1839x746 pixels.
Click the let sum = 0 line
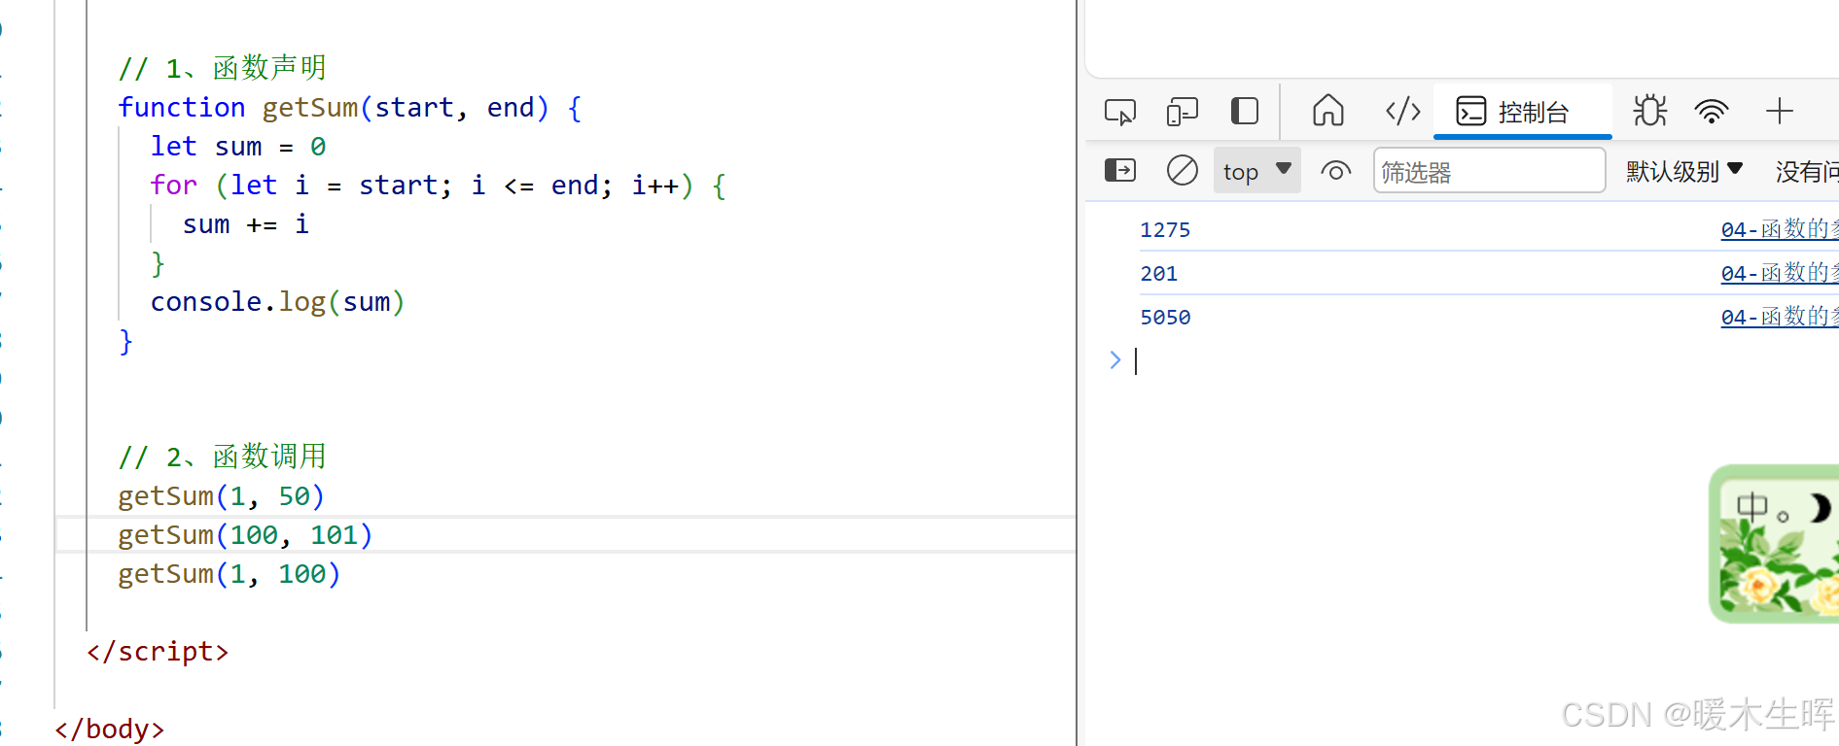[238, 147]
